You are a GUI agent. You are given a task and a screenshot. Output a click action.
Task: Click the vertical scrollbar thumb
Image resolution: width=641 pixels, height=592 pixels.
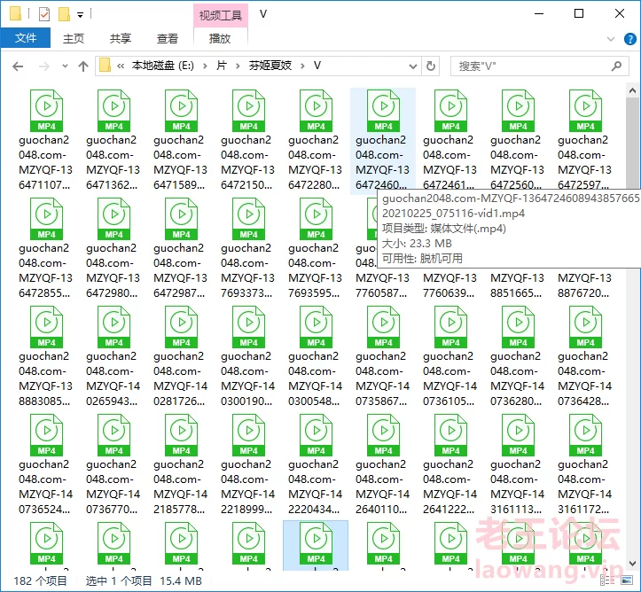pyautogui.click(x=632, y=143)
